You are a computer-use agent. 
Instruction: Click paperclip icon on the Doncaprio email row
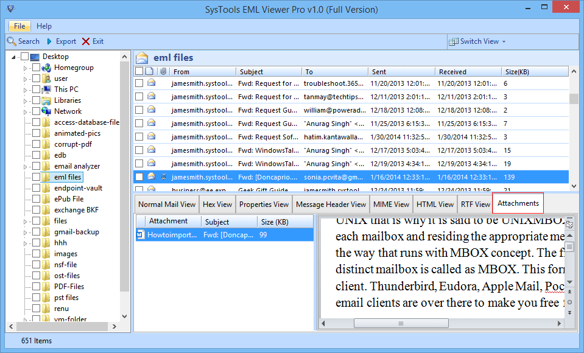[x=163, y=177]
